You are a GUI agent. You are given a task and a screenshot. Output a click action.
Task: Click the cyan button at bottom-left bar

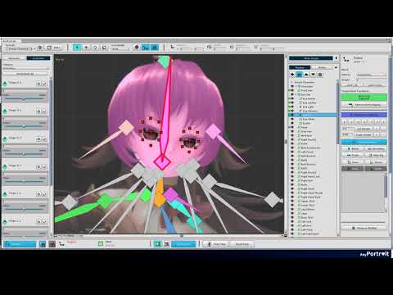click(20, 244)
